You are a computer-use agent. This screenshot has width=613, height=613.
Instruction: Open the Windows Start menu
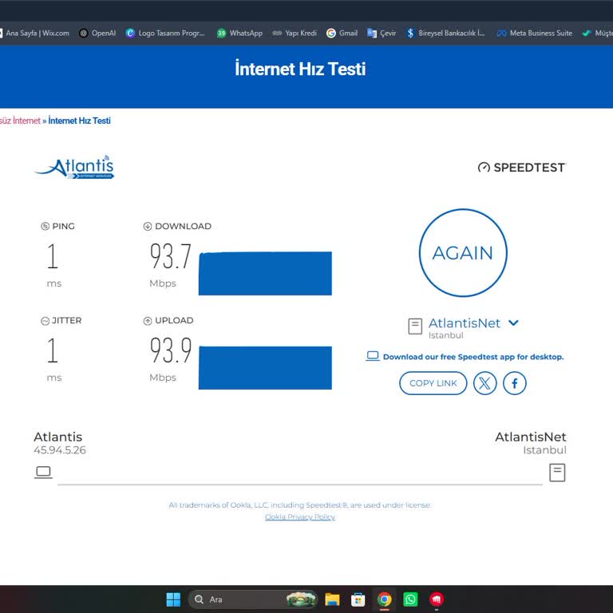173,599
